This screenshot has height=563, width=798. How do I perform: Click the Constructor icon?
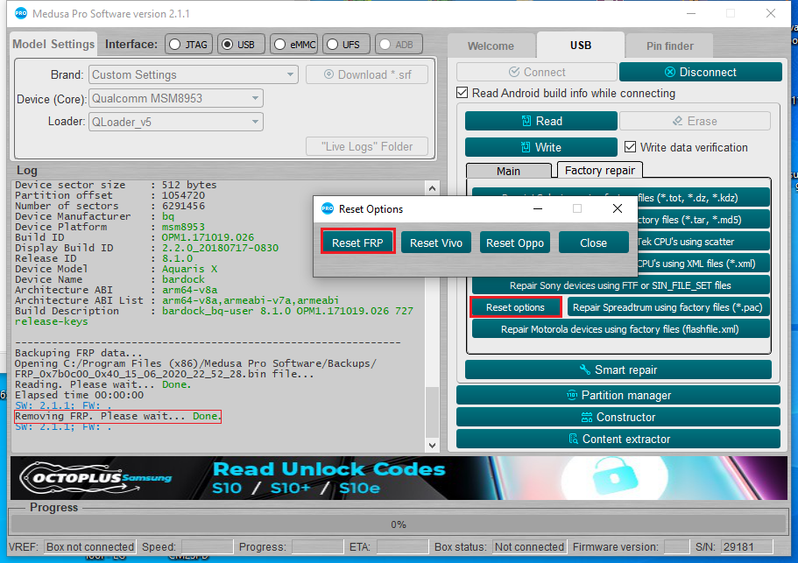(x=587, y=418)
